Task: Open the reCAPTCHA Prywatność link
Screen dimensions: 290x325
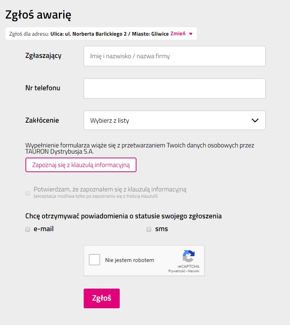Action: 176,271
